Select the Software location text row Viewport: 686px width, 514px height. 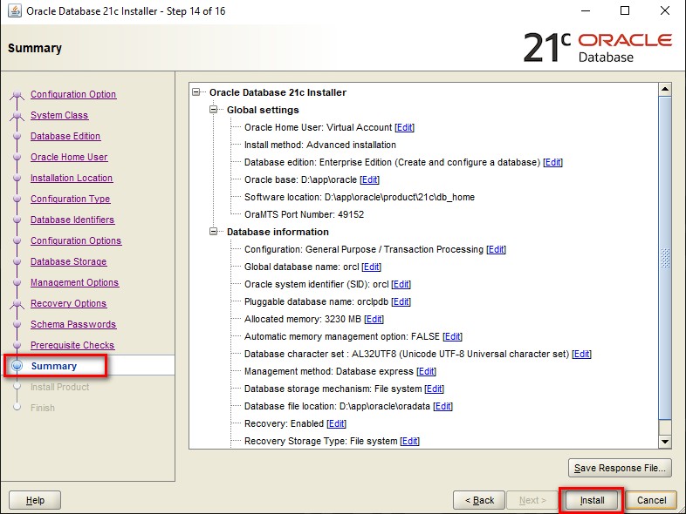[x=360, y=198]
